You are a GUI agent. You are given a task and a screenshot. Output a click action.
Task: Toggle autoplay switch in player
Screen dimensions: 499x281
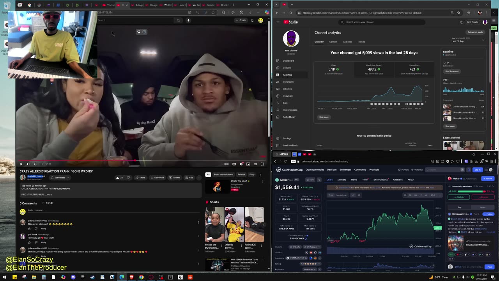(x=226, y=164)
